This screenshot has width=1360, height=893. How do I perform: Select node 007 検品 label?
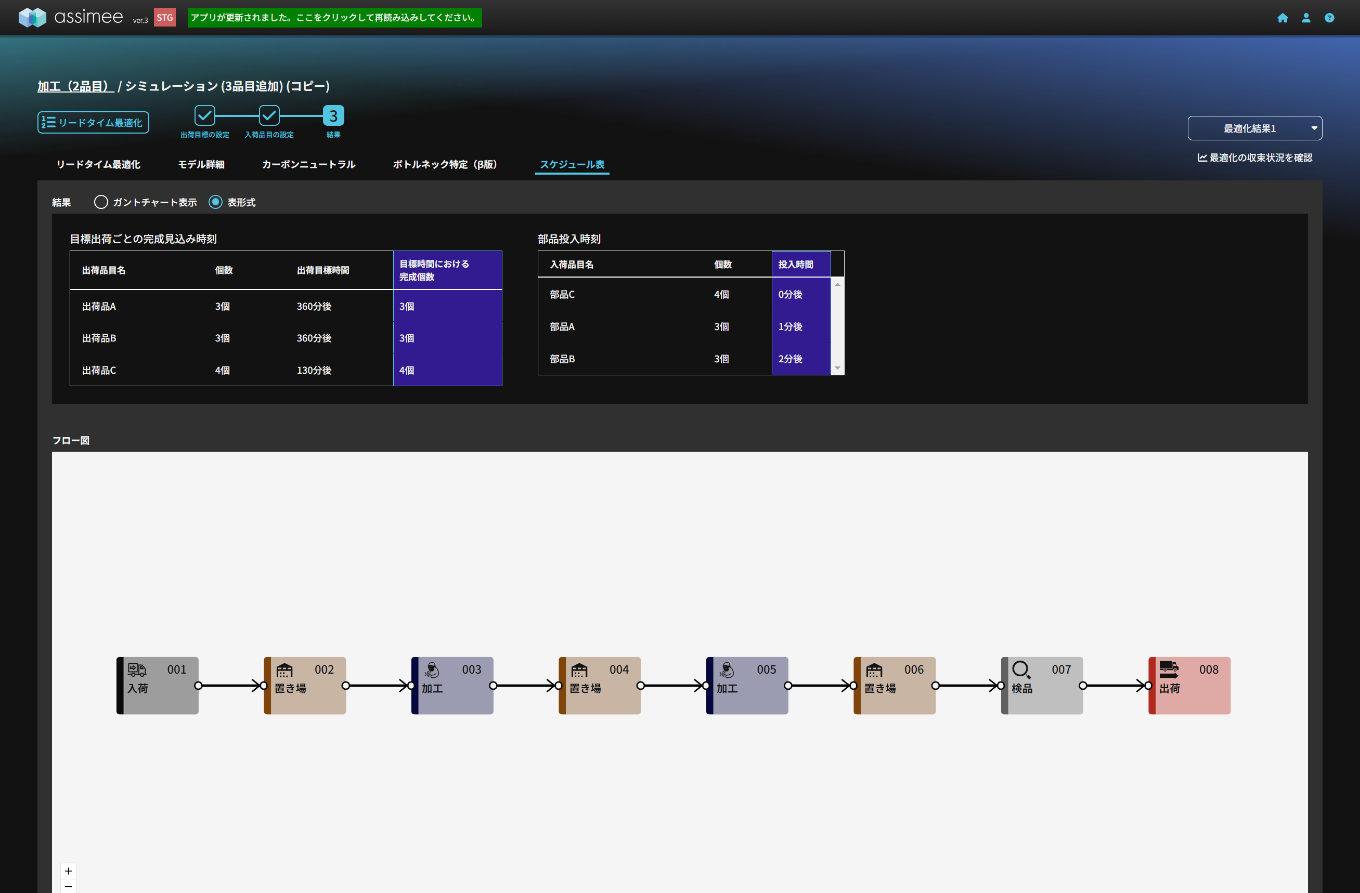(x=1022, y=689)
